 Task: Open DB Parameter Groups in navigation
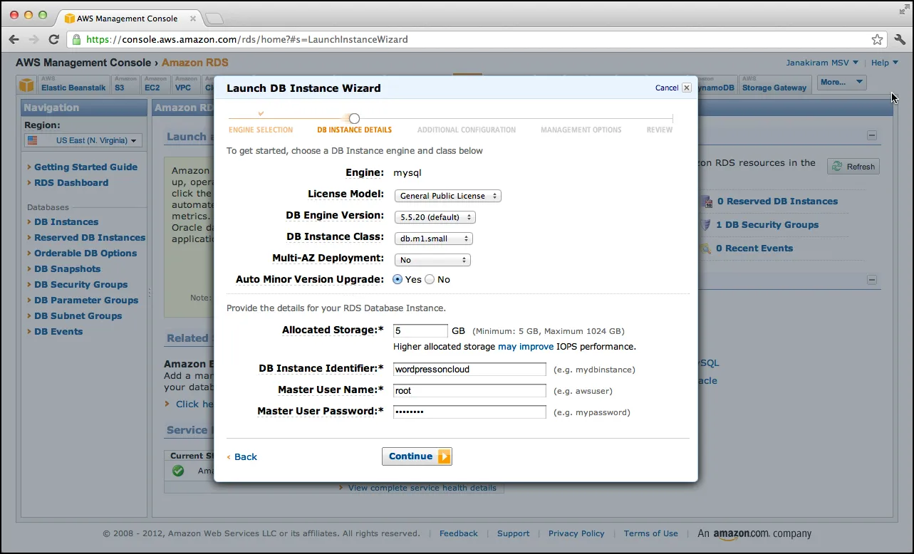pyautogui.click(x=86, y=300)
